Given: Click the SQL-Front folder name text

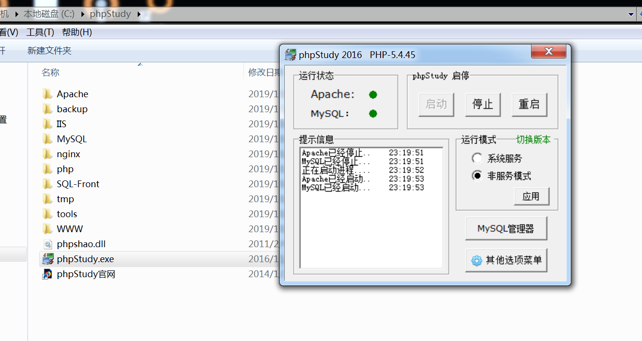Looking at the screenshot, I should point(78,184).
